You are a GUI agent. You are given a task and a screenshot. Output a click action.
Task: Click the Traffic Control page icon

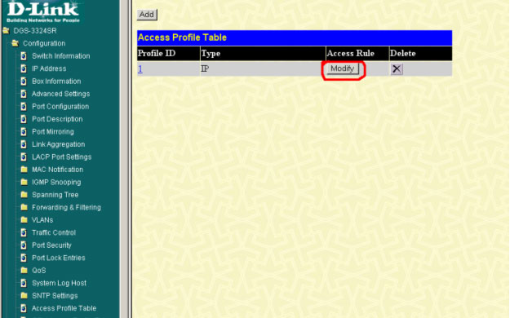pos(24,232)
